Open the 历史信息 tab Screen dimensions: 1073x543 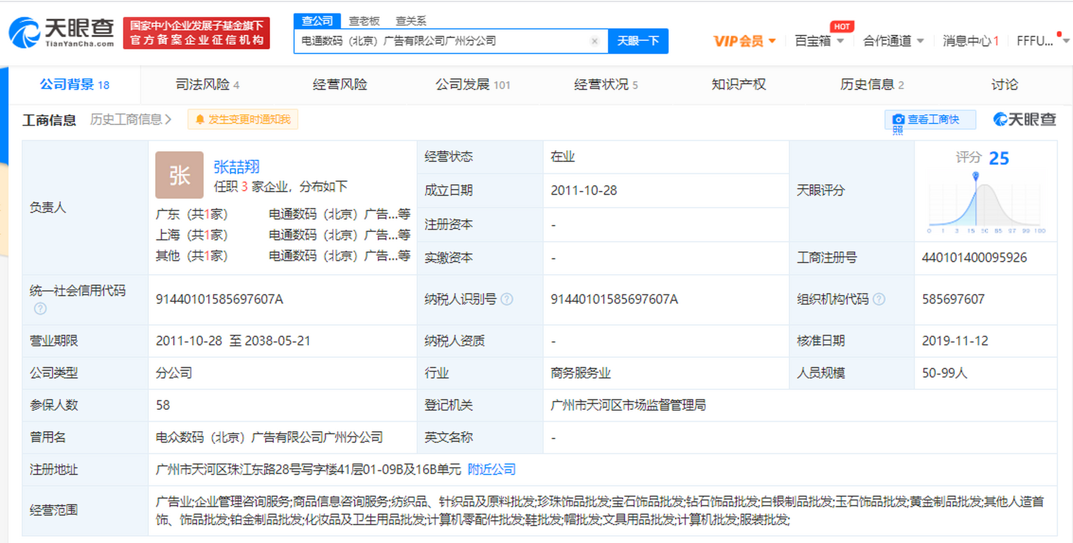click(872, 84)
